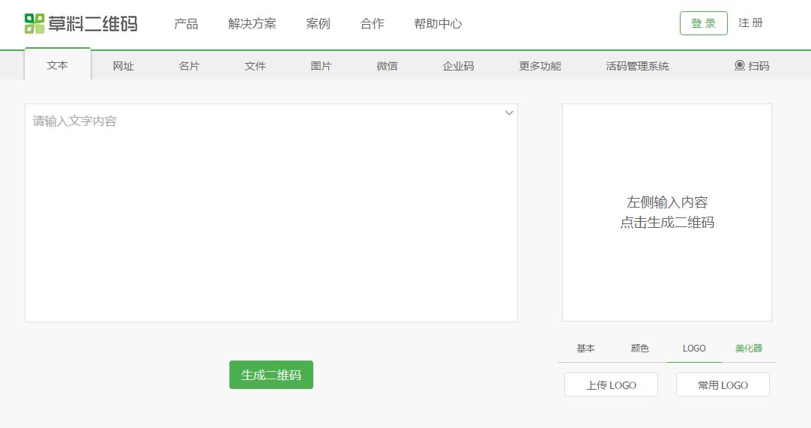The image size is (811, 428).
Task: Select the LOGO settings tab
Action: (x=694, y=349)
